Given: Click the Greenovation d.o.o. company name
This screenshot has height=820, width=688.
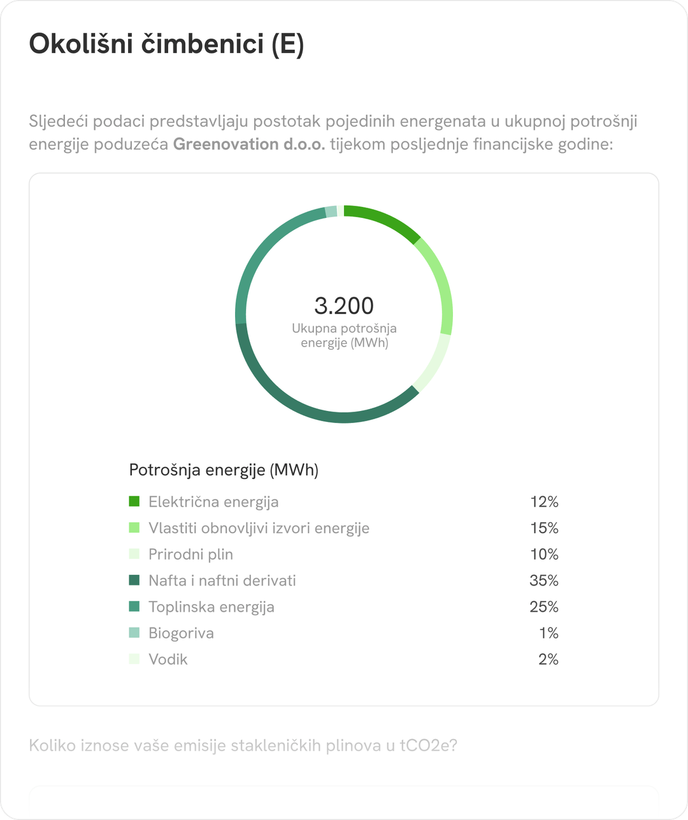Looking at the screenshot, I should tap(249, 144).
